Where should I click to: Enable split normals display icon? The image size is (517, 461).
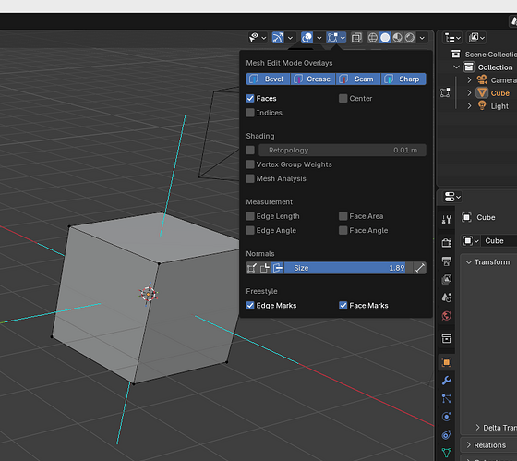pyautogui.click(x=264, y=268)
